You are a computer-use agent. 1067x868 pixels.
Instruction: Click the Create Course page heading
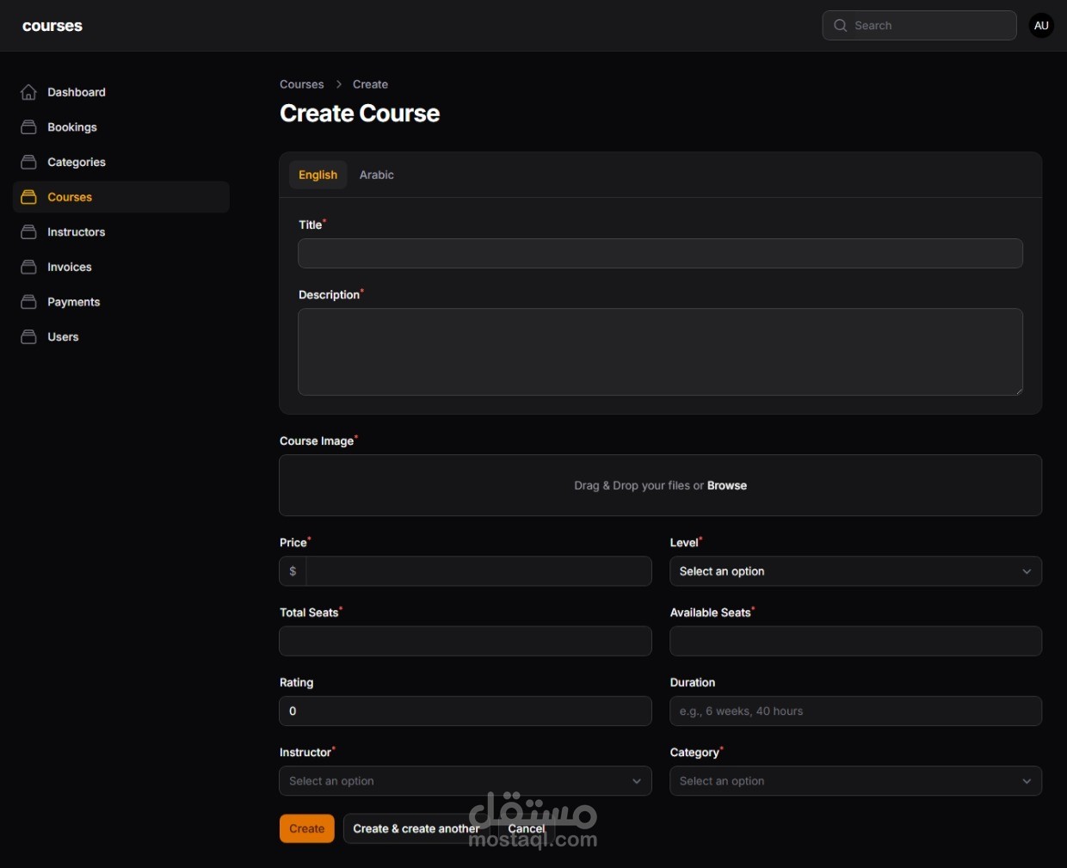tap(360, 114)
